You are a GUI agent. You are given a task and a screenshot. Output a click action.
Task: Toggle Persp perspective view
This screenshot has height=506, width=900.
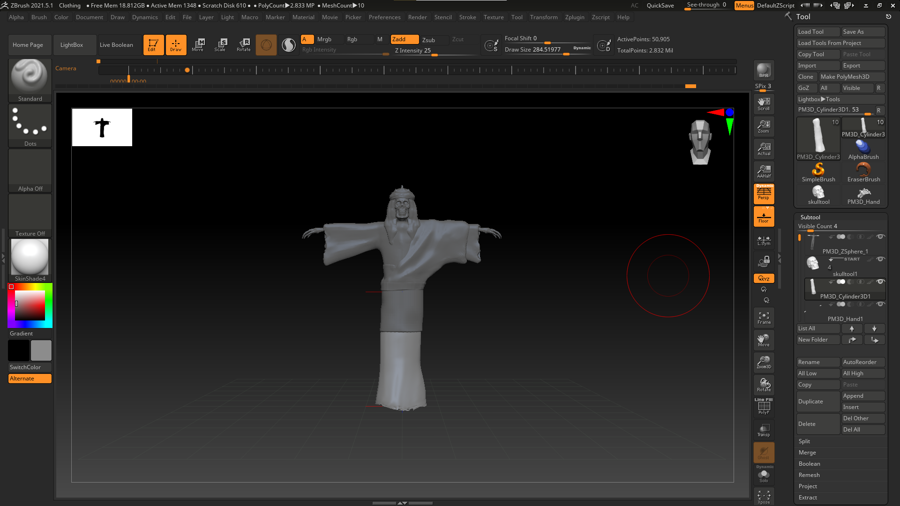pos(764,193)
